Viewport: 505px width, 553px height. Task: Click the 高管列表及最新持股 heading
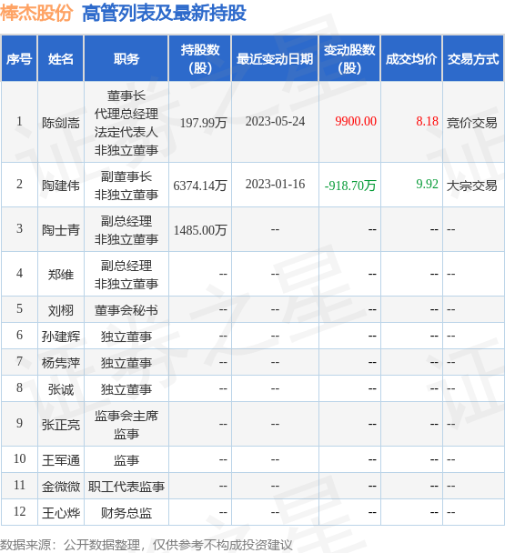[164, 14]
